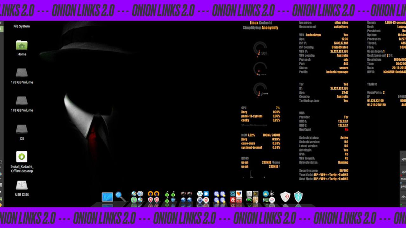Click the white shield security app icon
406x228 pixels.
[x=285, y=196]
